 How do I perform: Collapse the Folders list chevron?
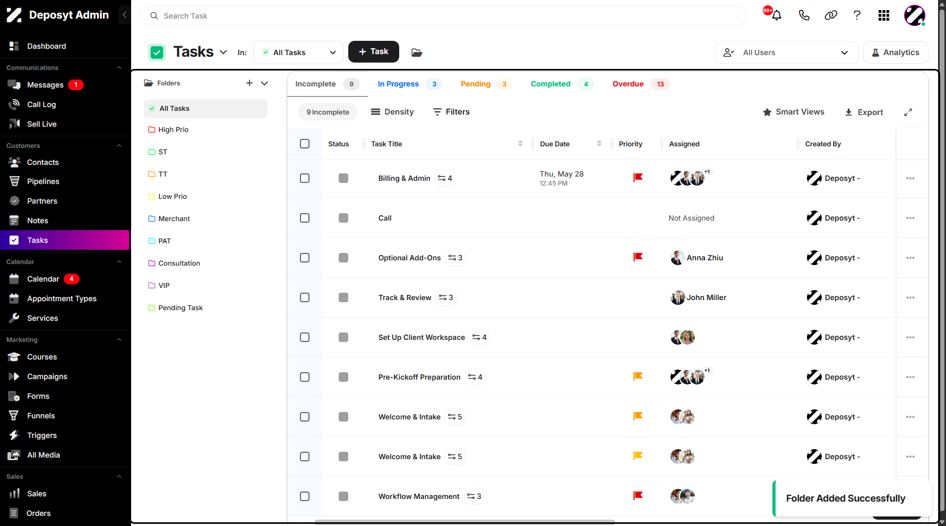click(264, 83)
